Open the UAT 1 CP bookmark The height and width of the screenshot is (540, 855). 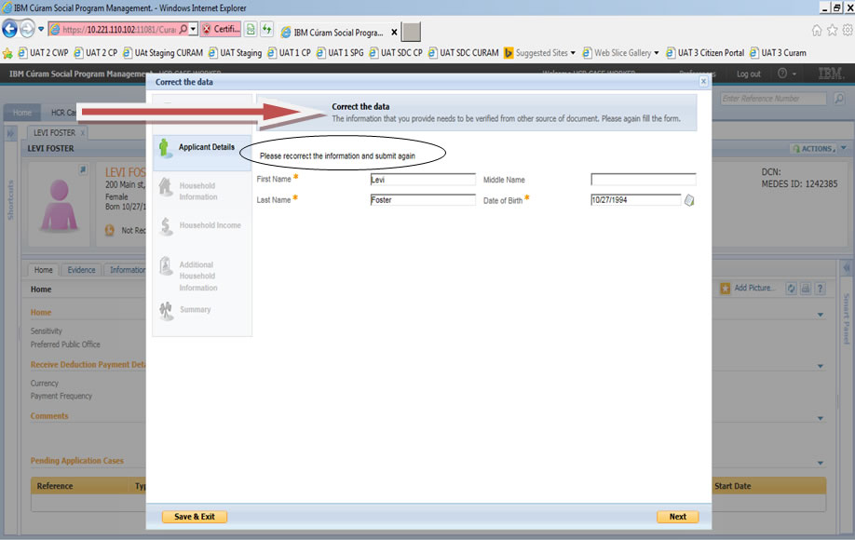click(289, 53)
